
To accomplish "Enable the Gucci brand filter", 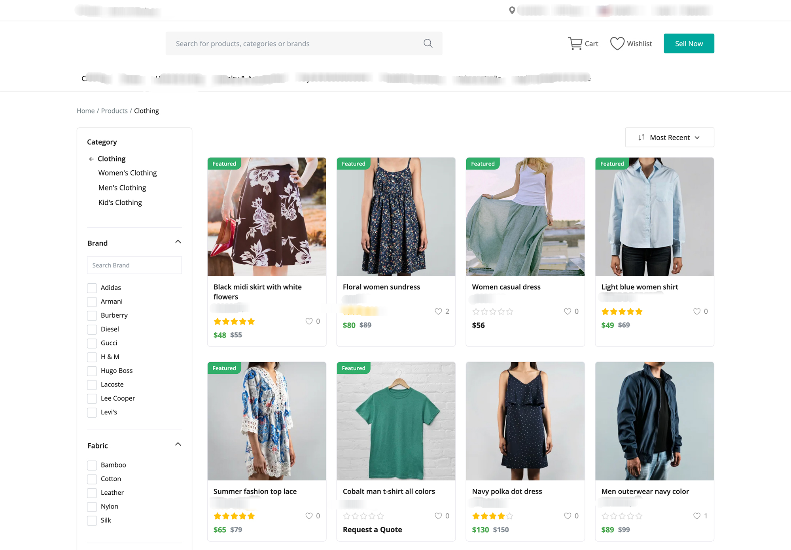I will 92,343.
